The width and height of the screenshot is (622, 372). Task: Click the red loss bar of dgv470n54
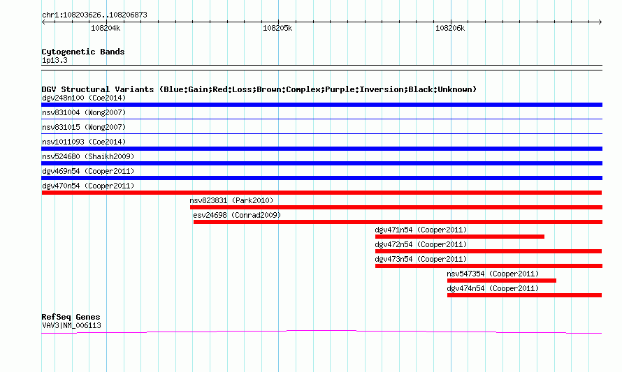tap(321, 193)
